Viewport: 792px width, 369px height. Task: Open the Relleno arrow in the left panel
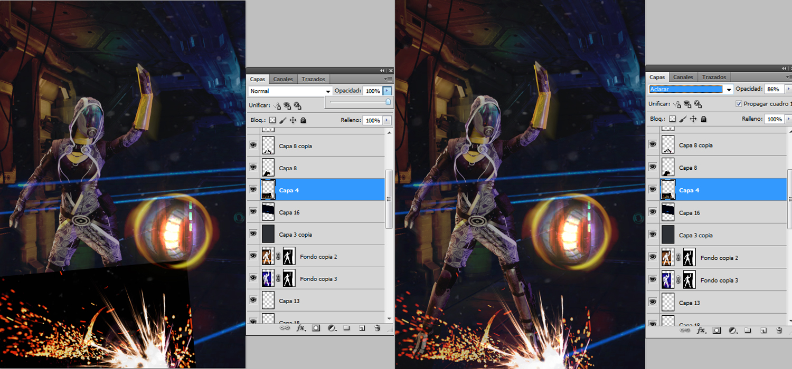pos(388,120)
